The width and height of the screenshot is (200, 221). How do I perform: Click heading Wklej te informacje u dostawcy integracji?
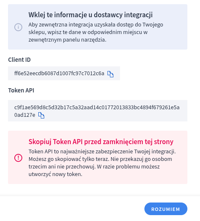[91, 15]
